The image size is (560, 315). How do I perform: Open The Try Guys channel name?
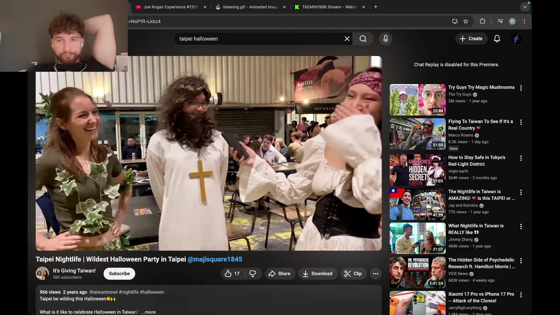[460, 94]
